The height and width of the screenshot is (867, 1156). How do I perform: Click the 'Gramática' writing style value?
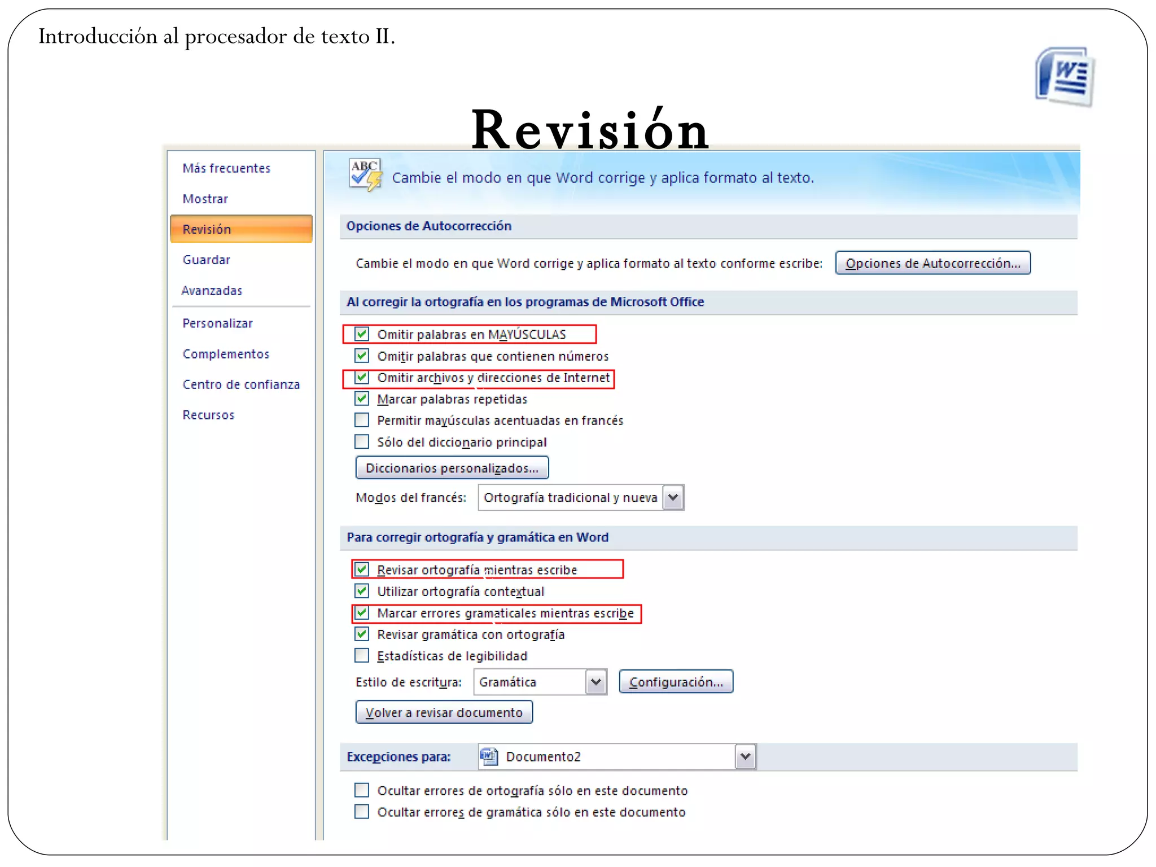[x=507, y=682]
